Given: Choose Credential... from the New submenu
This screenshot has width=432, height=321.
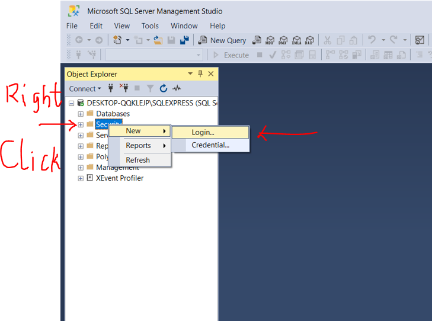Looking at the screenshot, I should (210, 145).
